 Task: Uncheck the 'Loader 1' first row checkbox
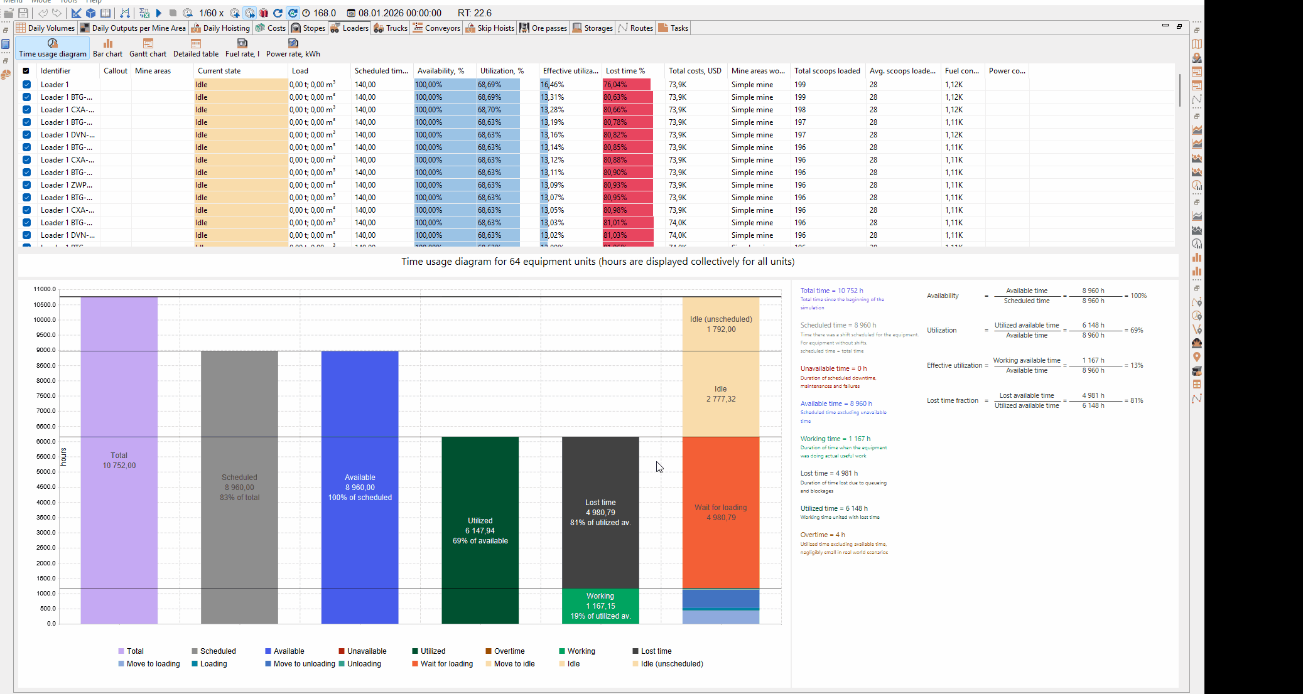tap(26, 85)
